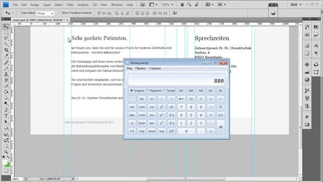323x182 pixels.
Task: Toggle Quick Mask mode icon
Action: point(6,171)
